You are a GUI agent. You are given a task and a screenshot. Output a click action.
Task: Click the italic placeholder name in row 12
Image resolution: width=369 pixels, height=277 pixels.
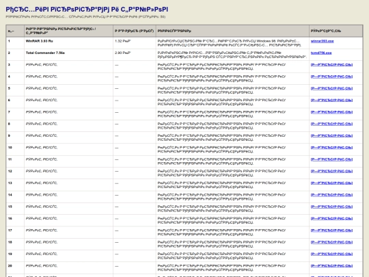pyautogui.click(x=42, y=171)
